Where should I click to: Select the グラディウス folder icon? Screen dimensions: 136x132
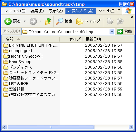[6, 67]
